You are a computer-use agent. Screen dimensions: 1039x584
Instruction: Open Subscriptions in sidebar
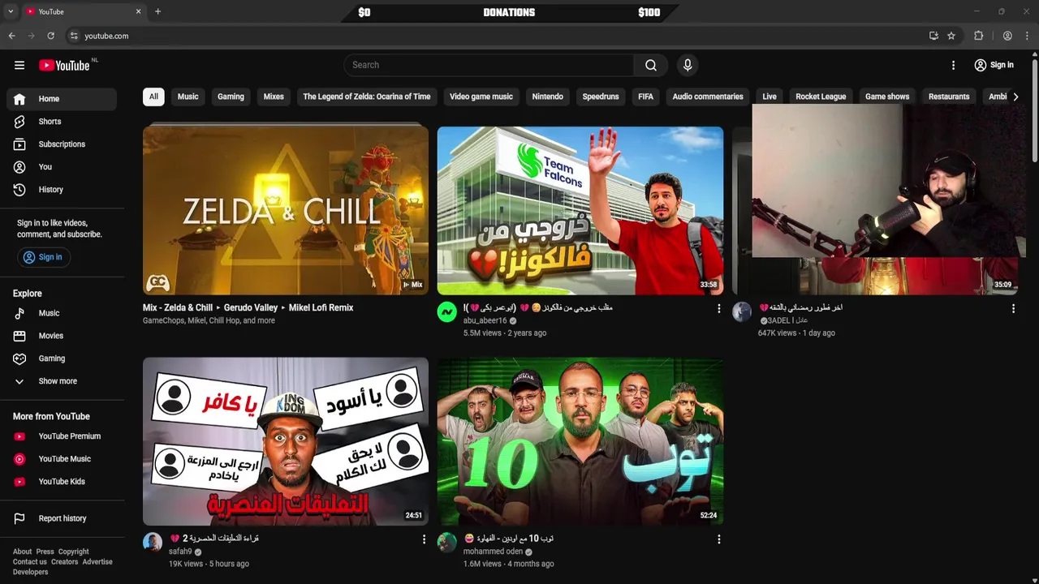pyautogui.click(x=62, y=144)
